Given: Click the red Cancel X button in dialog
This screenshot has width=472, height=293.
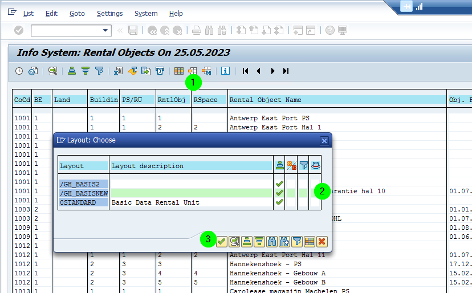Looking at the screenshot, I should coord(322,242).
